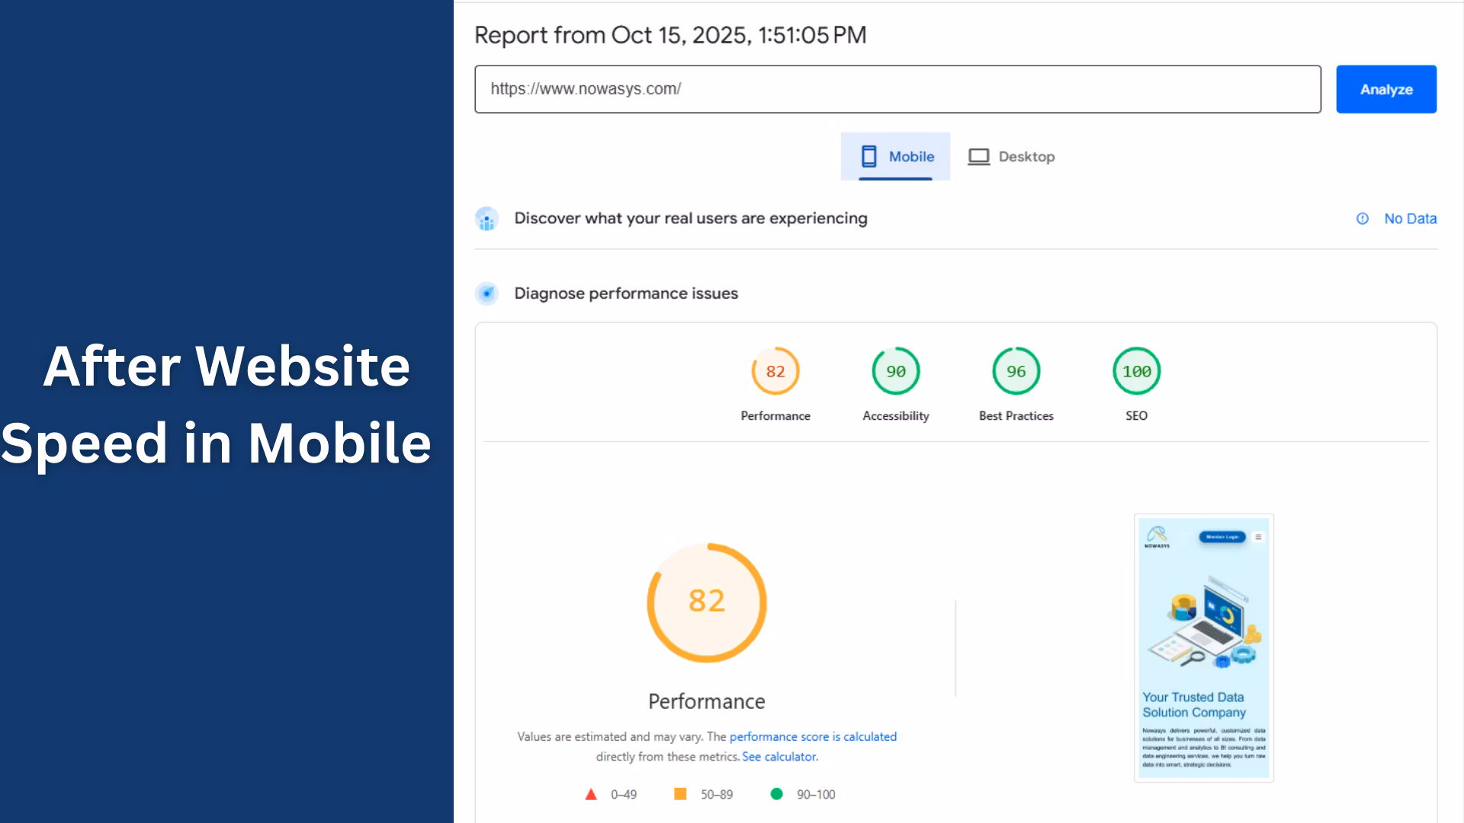1464x823 pixels.
Task: Click the No Data info icon
Action: point(1363,219)
